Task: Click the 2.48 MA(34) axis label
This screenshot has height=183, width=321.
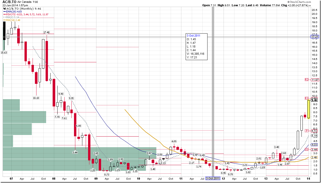Action: [314, 157]
